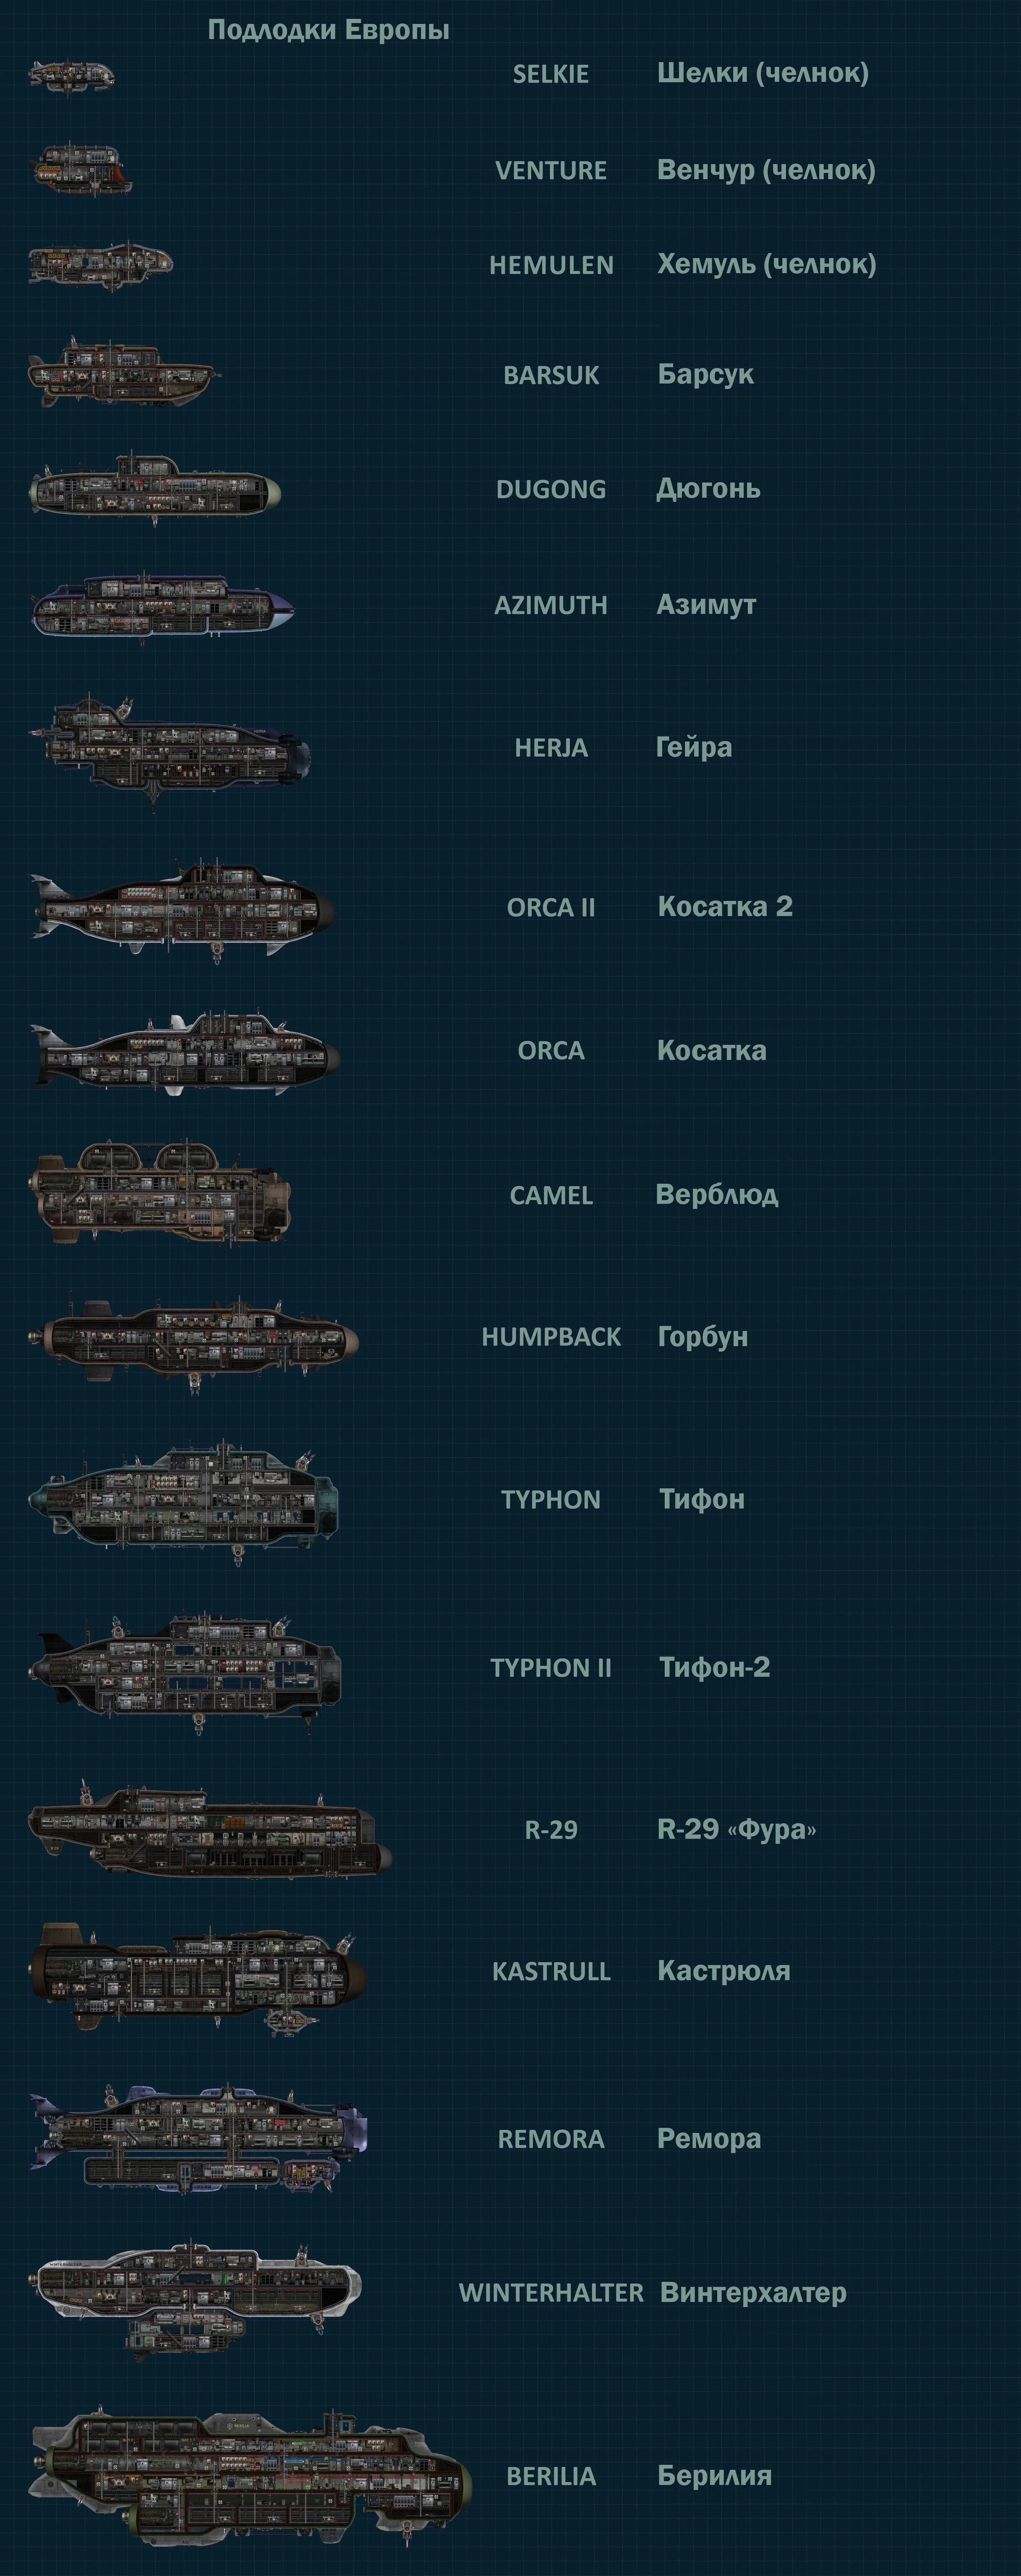Click the Selkie shuttle submarine image

tap(71, 76)
